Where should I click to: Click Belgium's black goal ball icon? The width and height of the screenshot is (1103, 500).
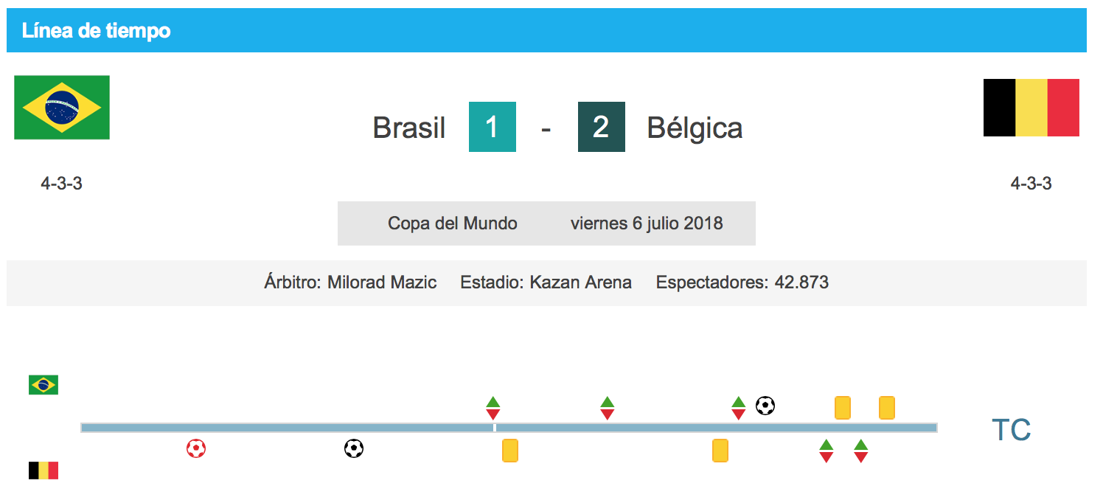(x=354, y=448)
